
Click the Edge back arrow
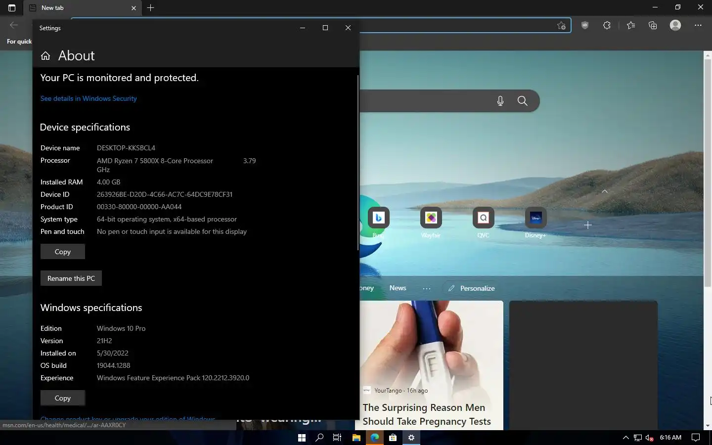14,25
